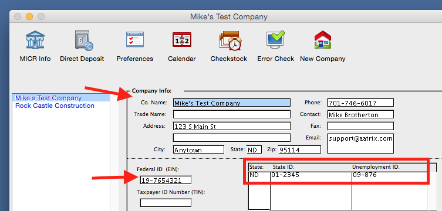Click the Email field support@aatrix.com
Screen dimensions: 442x211
point(360,144)
